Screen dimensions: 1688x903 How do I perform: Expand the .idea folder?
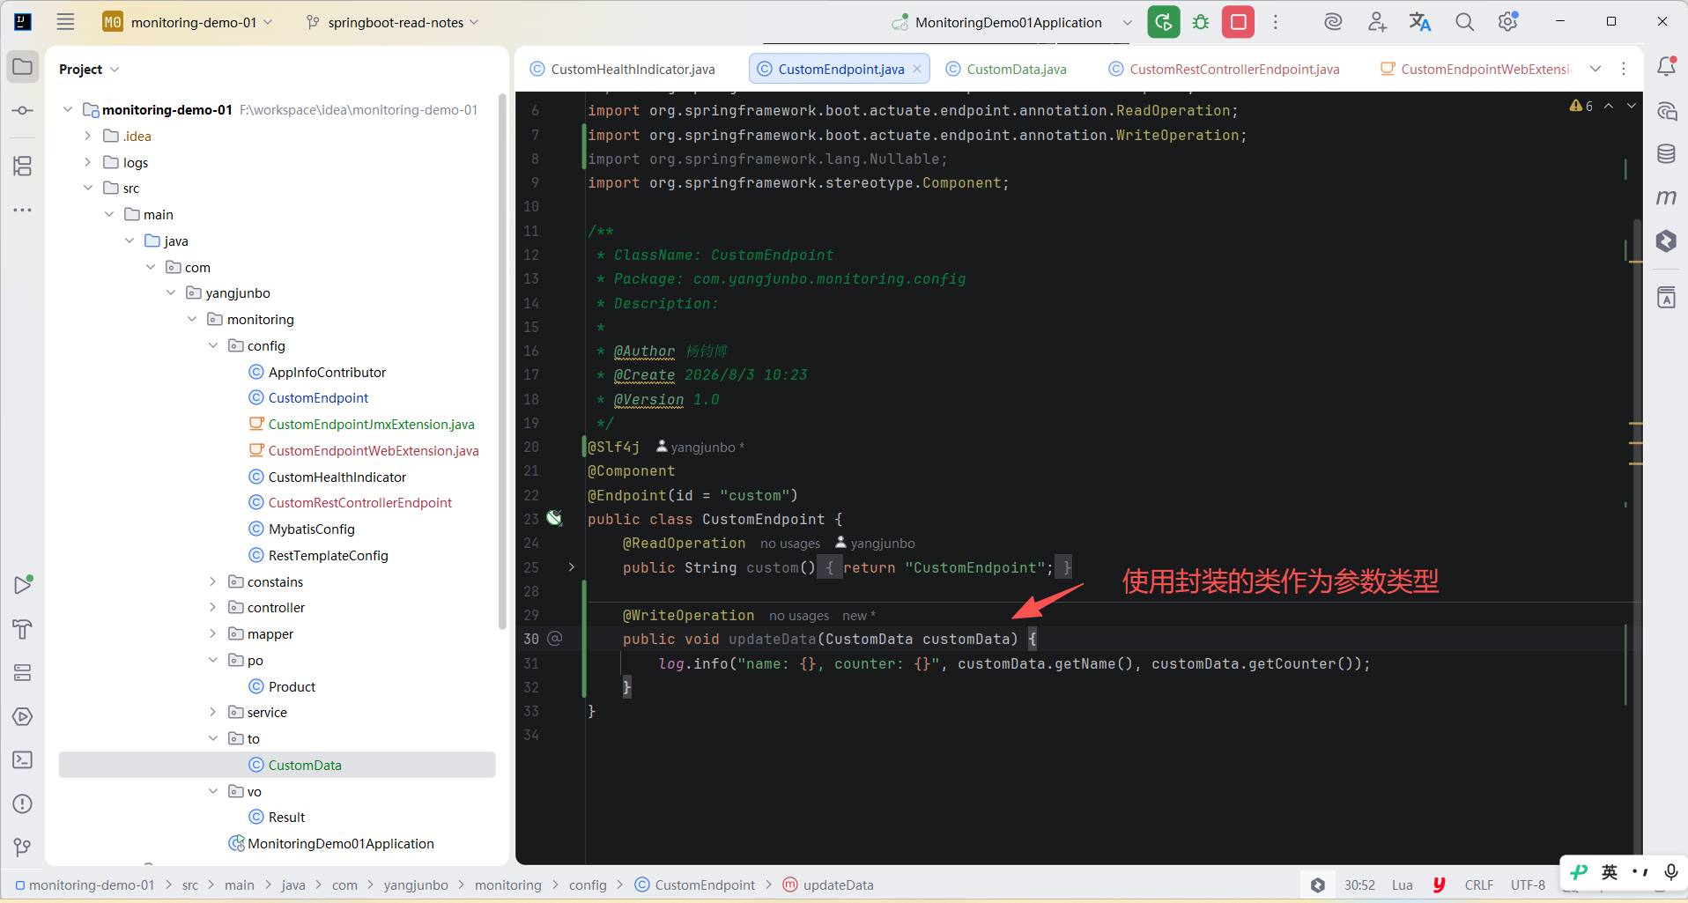tap(88, 136)
